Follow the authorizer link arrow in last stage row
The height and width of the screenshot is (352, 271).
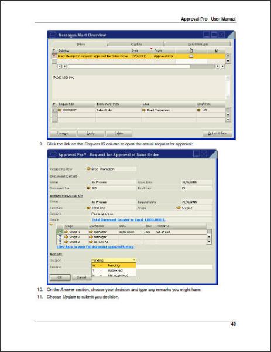(x=91, y=242)
